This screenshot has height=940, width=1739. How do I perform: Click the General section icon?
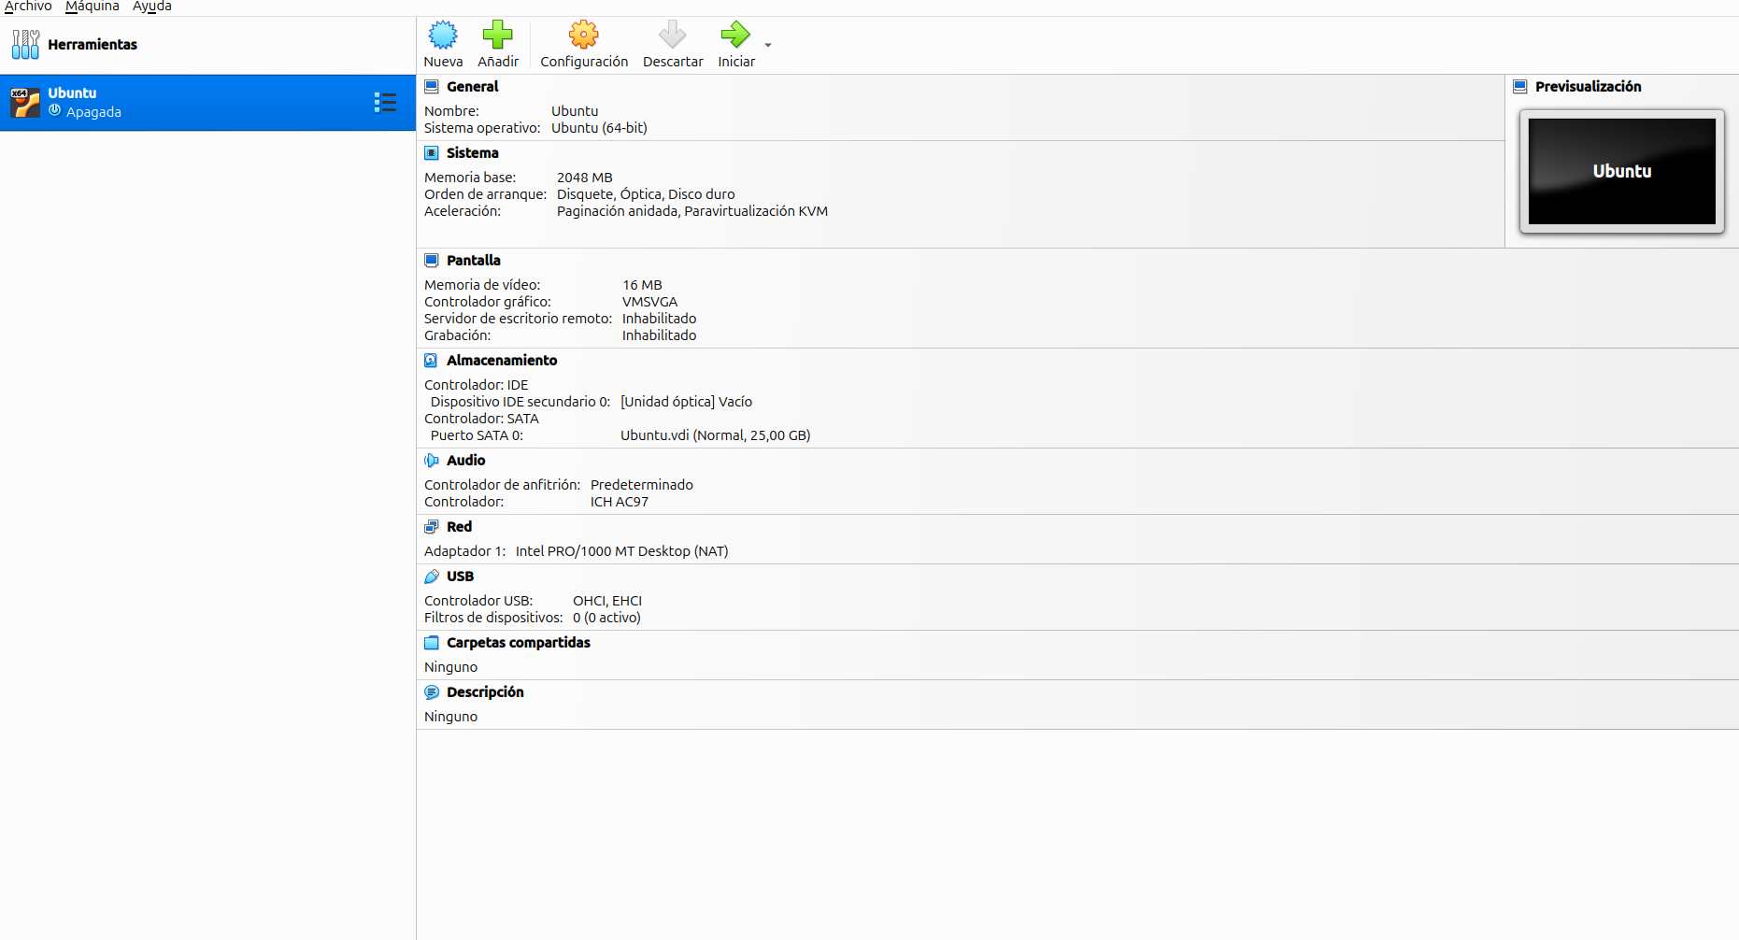click(432, 87)
